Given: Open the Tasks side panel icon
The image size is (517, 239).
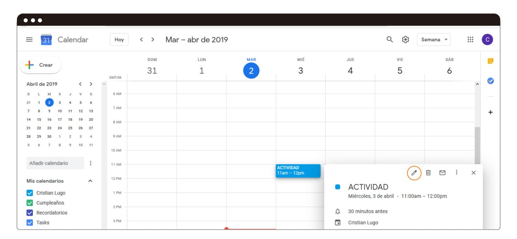Looking at the screenshot, I should 490,81.
